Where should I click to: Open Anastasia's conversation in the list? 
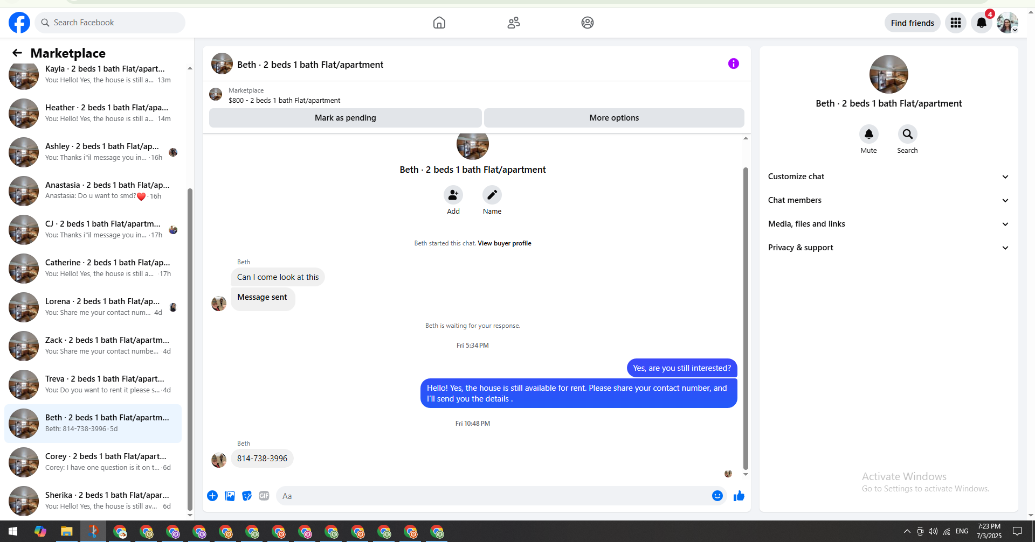93,191
